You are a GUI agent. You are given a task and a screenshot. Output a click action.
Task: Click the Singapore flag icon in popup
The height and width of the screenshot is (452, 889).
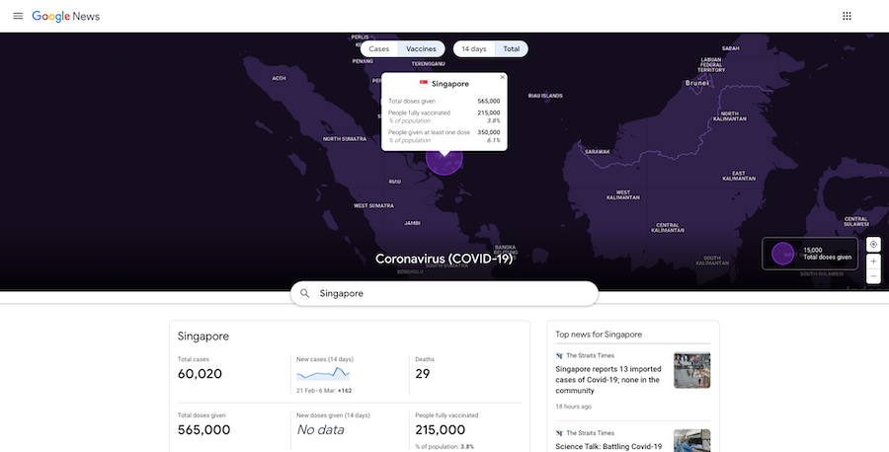[x=423, y=84]
